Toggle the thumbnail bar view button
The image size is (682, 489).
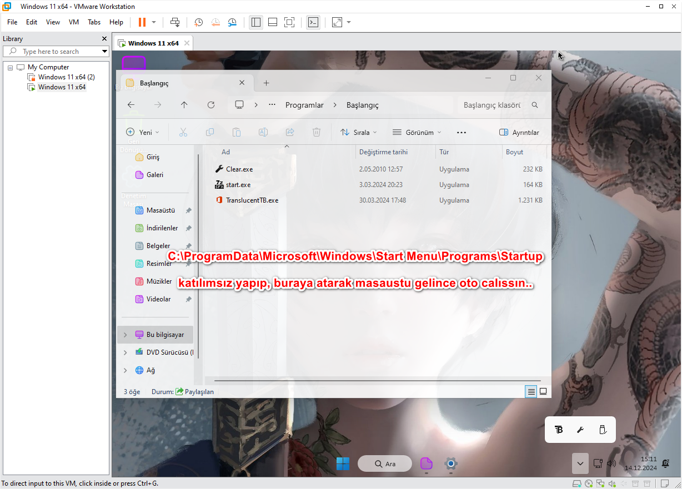click(x=273, y=22)
